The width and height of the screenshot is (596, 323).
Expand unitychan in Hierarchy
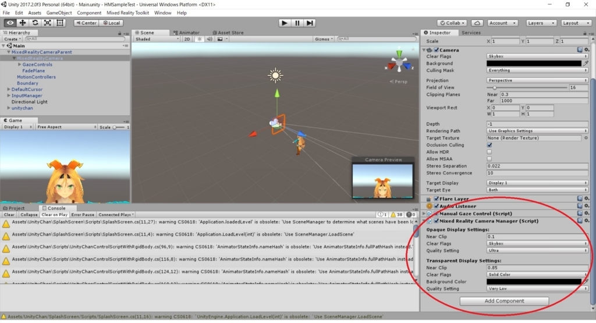[9, 108]
